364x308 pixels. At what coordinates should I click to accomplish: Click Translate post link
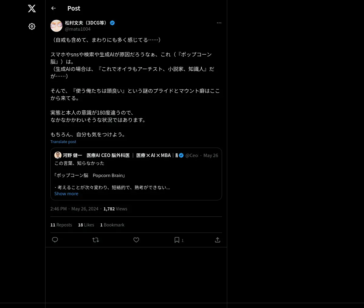coord(63,142)
